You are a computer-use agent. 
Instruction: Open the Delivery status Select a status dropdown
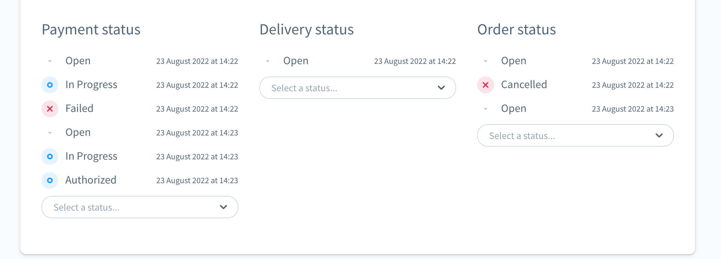[x=357, y=88]
